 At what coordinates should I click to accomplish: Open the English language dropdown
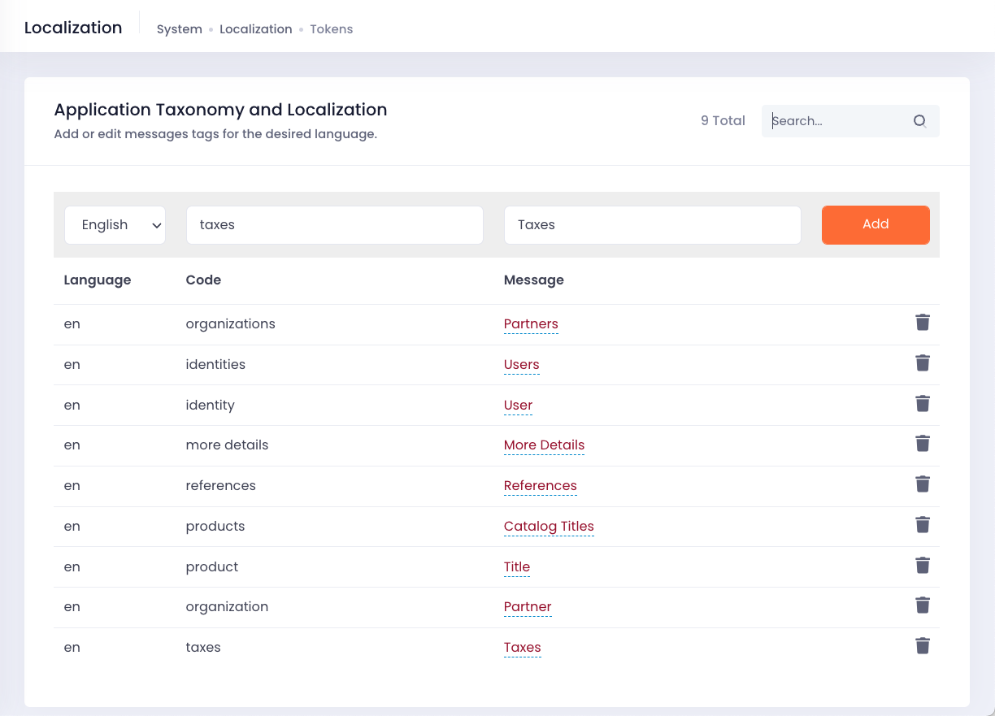pyautogui.click(x=115, y=225)
